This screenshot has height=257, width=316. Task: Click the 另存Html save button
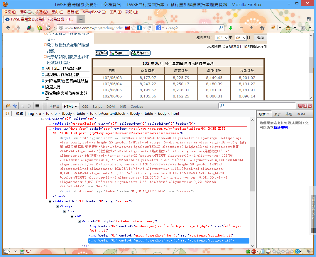coord(119,53)
